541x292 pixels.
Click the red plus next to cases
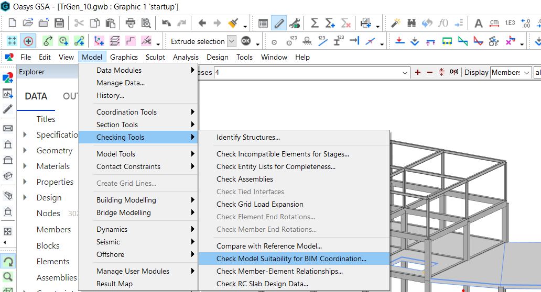pos(417,73)
